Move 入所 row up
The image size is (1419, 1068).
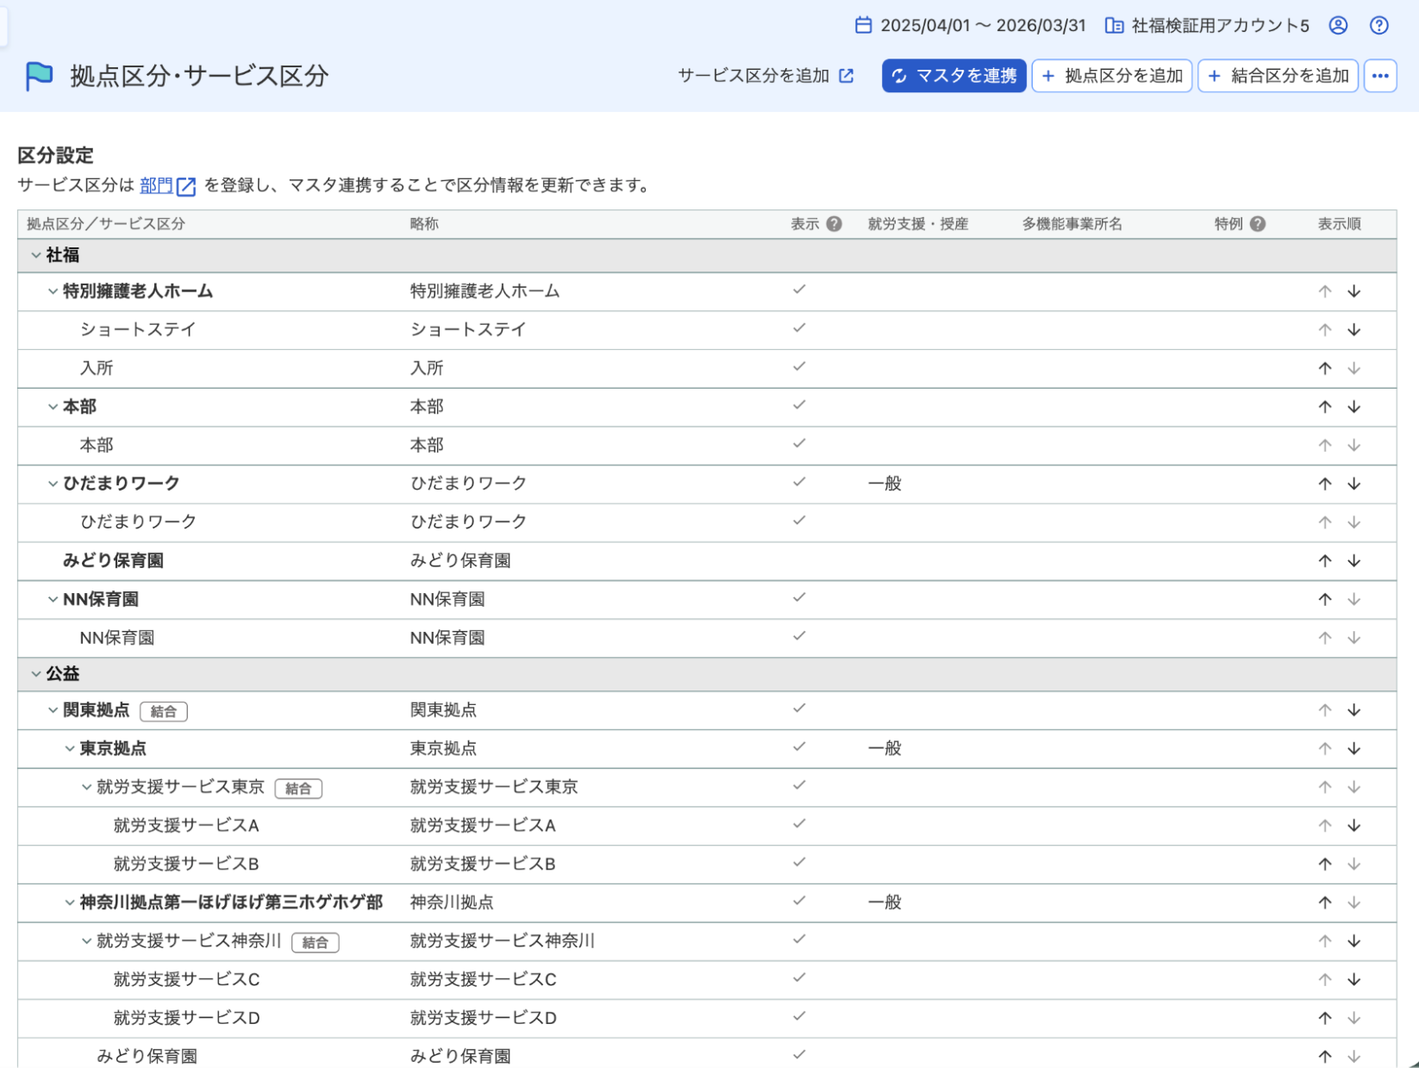click(1325, 368)
